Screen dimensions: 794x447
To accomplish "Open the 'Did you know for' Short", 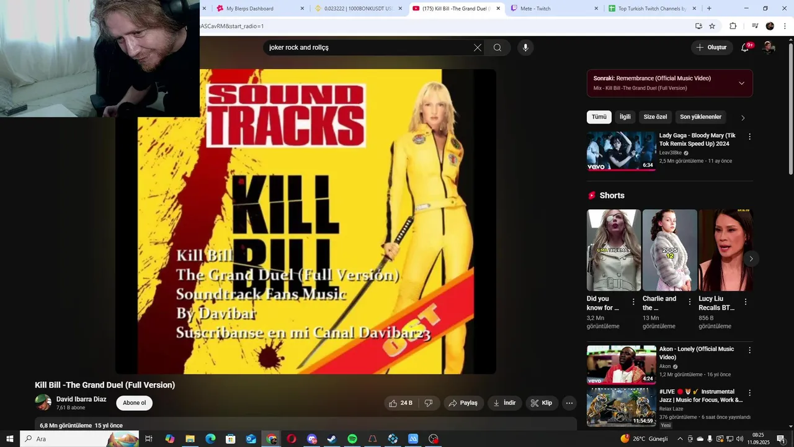I will tap(614, 250).
